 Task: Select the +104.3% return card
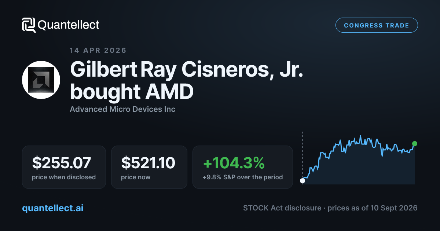243,167
